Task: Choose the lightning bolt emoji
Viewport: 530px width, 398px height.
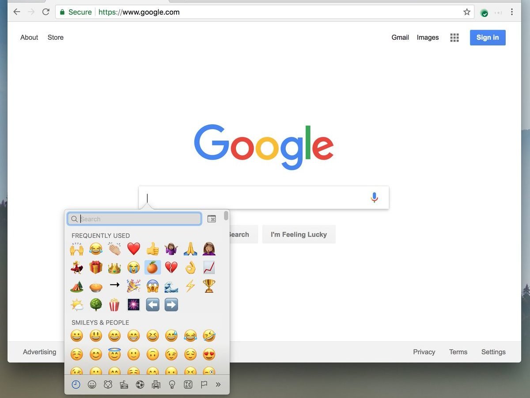Action: pyautogui.click(x=190, y=286)
